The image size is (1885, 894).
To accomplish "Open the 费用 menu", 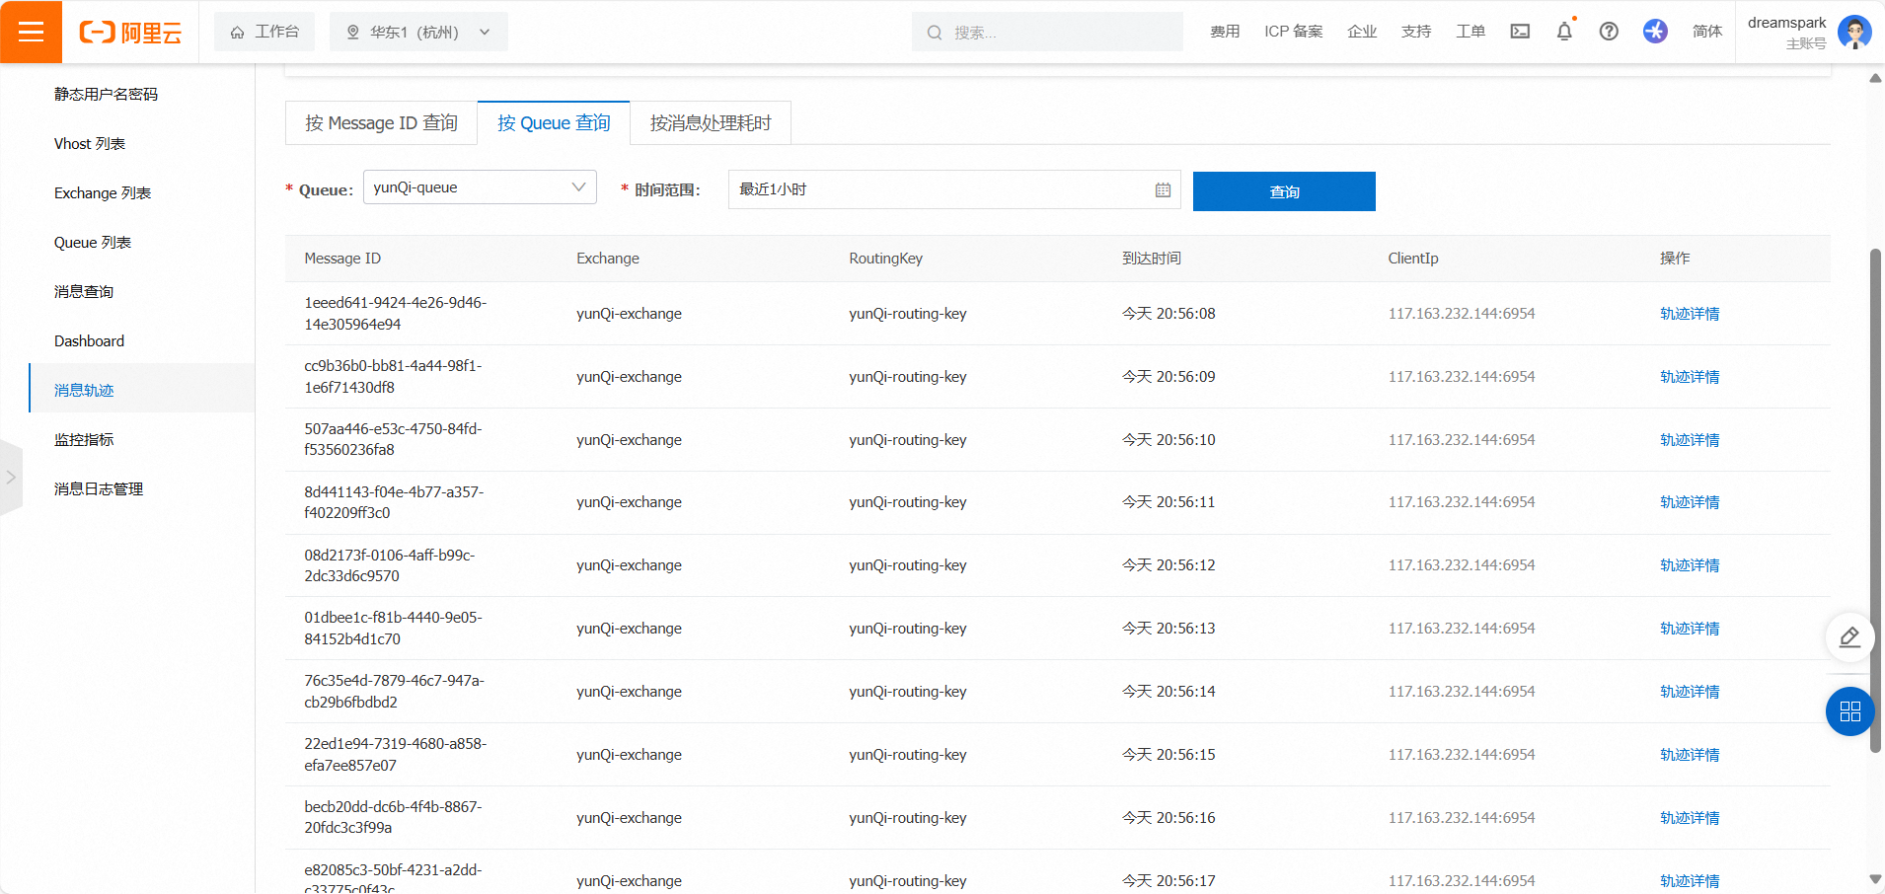I will [1225, 32].
